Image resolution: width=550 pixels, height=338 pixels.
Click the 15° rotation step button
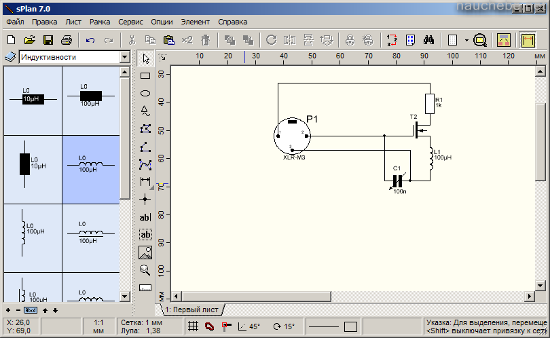click(x=283, y=326)
